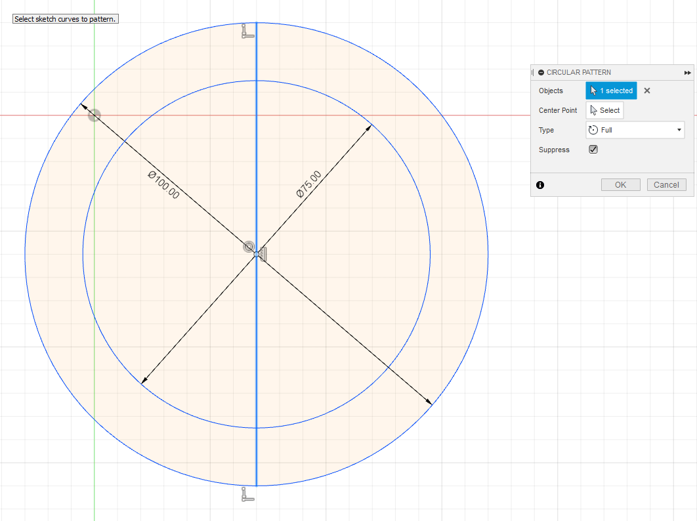Select the Ø100.00 diameter dimension text

pos(163,184)
